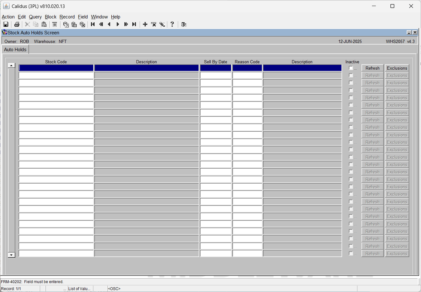421x292 pixels.
Task: Click the date '12-JUN-2025'
Action: click(350, 41)
